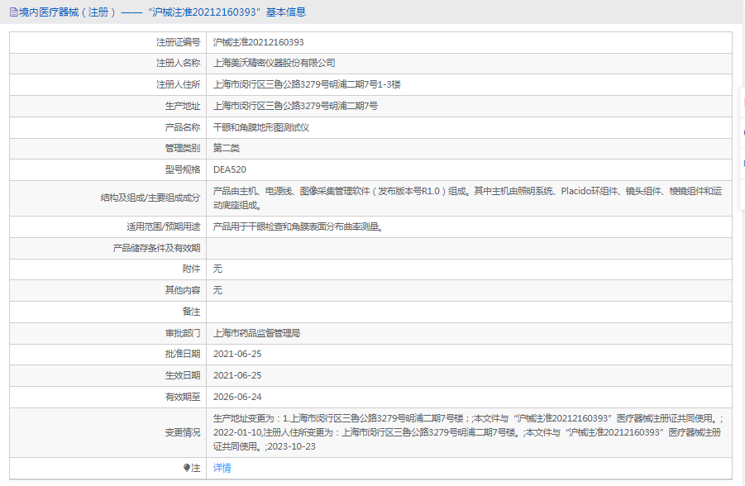The width and height of the screenshot is (745, 486).
Task: Click the 产品名称 row label
Action: tap(183, 127)
